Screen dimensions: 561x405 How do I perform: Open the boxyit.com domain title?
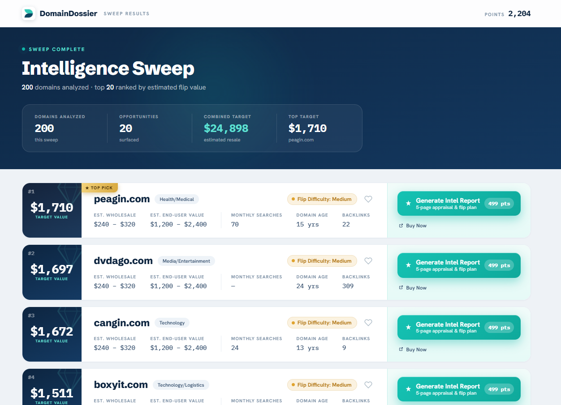(x=121, y=385)
